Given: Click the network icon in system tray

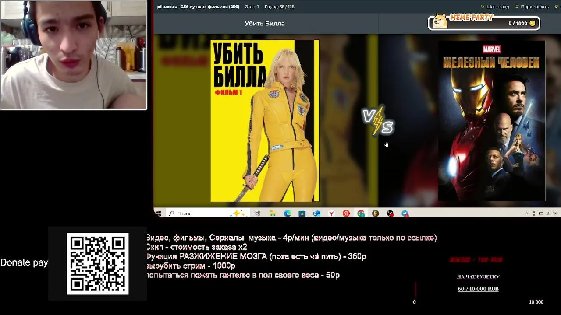Looking at the screenshot, I should (x=548, y=213).
